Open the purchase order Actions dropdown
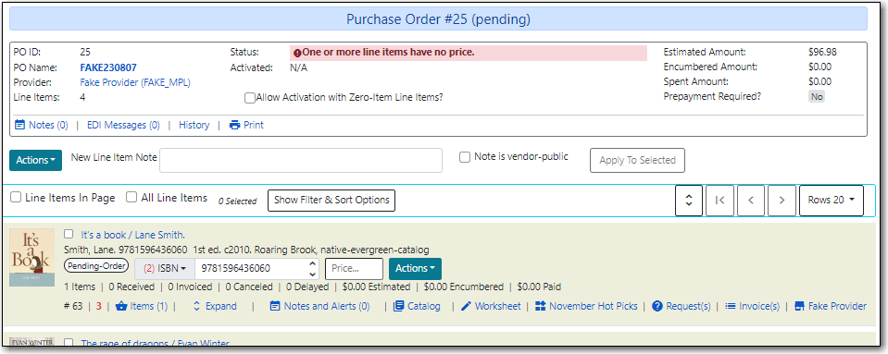 click(x=36, y=160)
